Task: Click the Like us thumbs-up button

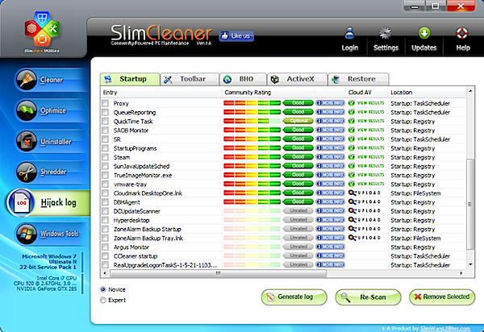Action: (x=236, y=36)
